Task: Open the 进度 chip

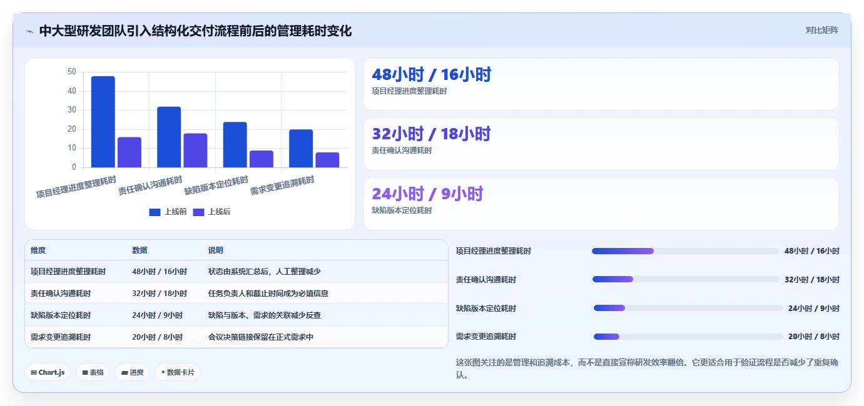Action: click(x=132, y=372)
